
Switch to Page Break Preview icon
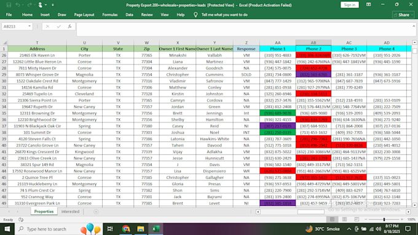coord(357,219)
